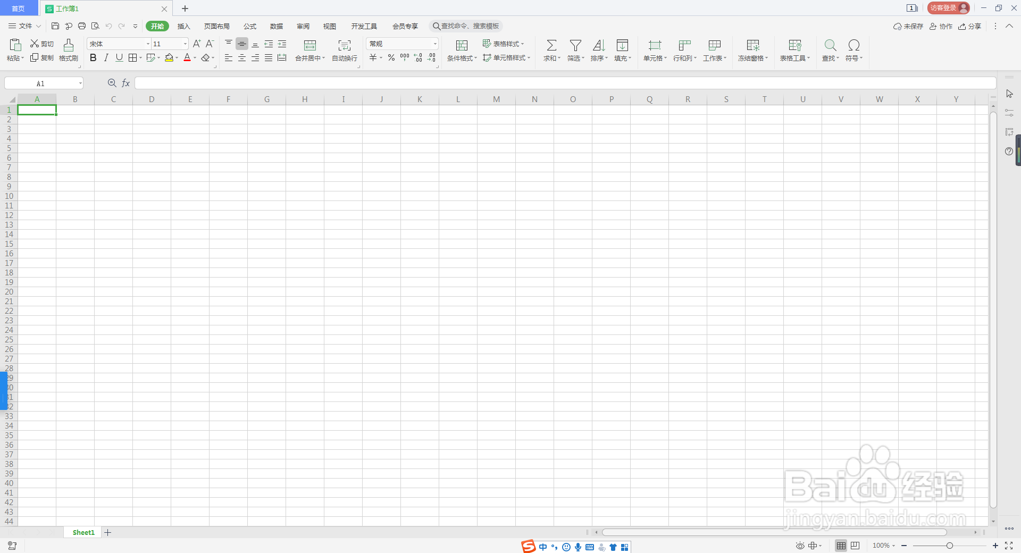Select the Format Painter (格式刷) tool
Viewport: 1021px width, 553px height.
coord(69,51)
